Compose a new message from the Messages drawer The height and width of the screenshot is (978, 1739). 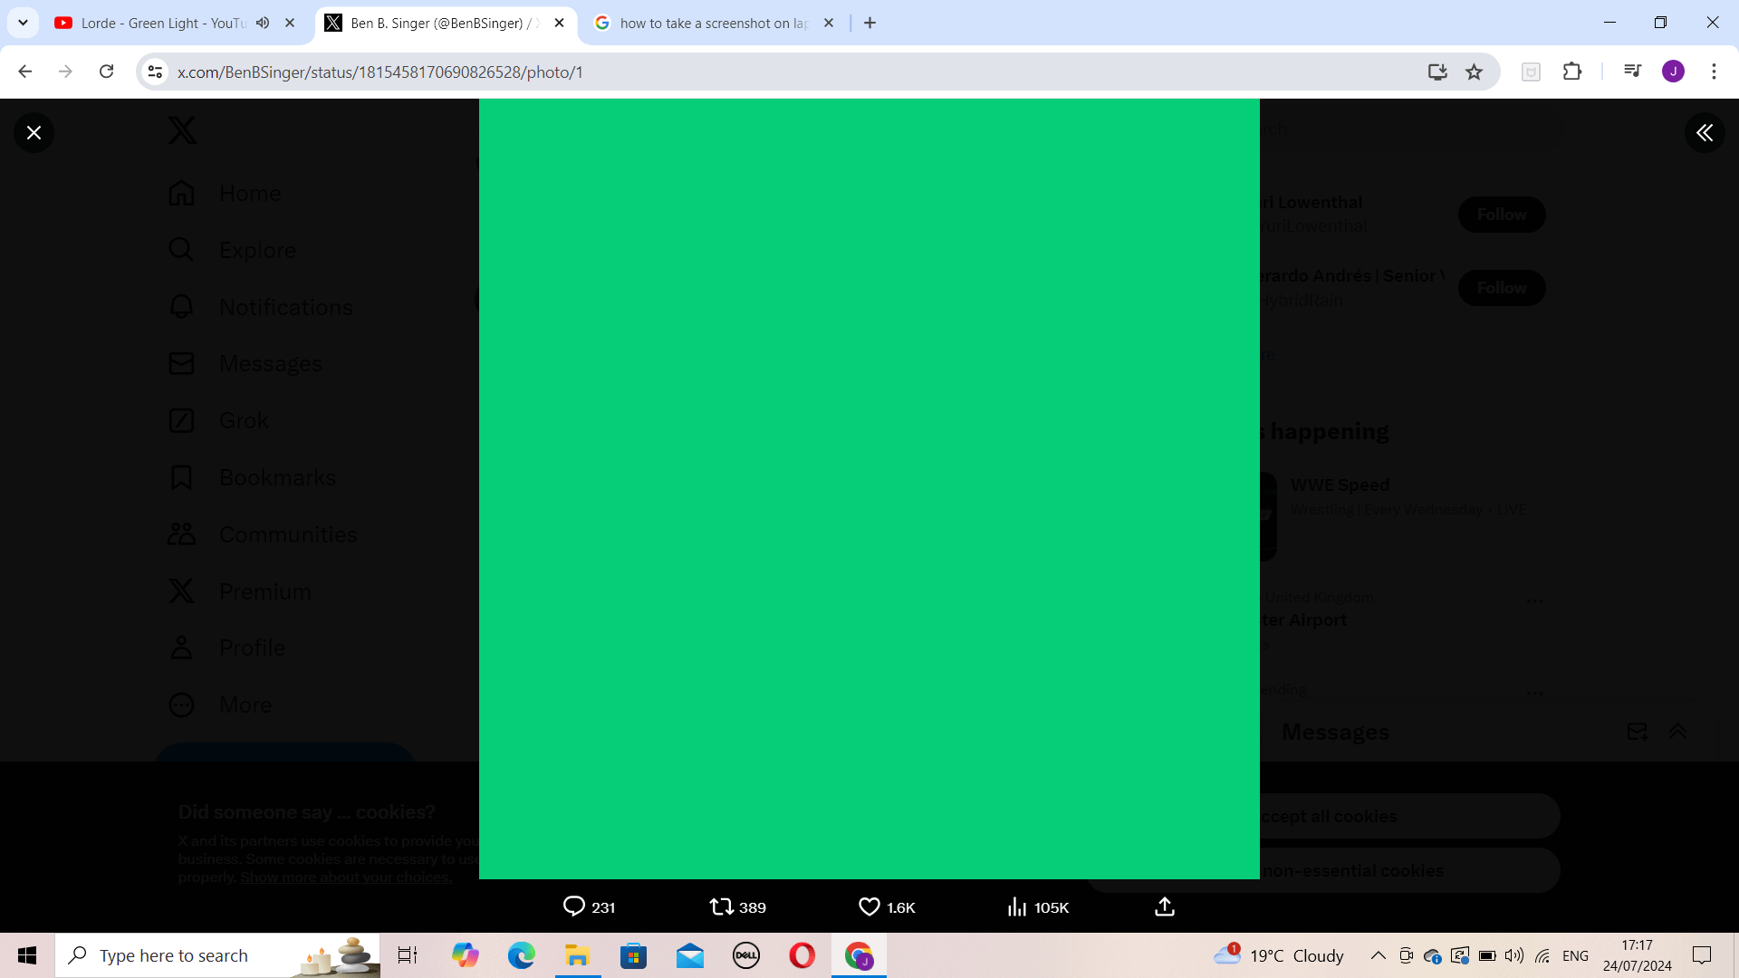click(1637, 732)
